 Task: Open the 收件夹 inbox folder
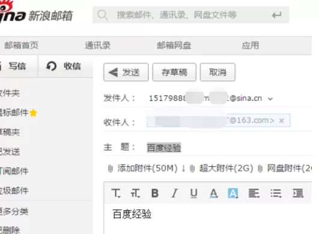coord(10,93)
